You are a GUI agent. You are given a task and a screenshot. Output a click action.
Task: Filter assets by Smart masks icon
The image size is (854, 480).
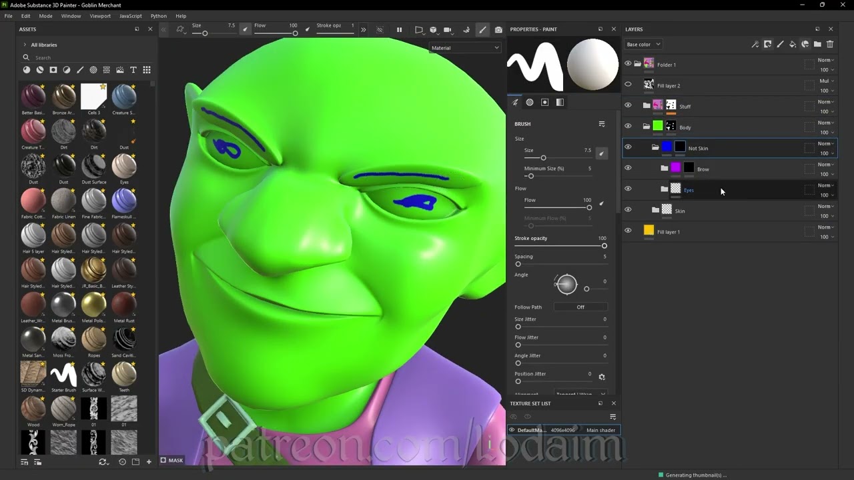click(x=53, y=70)
